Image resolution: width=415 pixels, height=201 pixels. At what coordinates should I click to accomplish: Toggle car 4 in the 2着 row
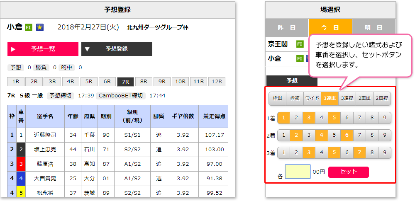[322, 135]
